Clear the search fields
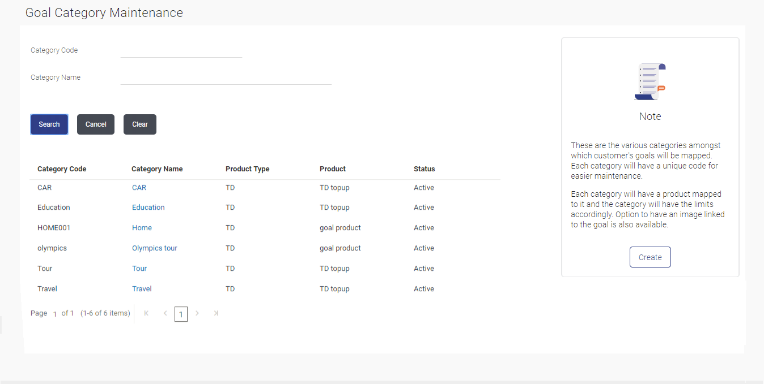The width and height of the screenshot is (764, 384). (140, 124)
